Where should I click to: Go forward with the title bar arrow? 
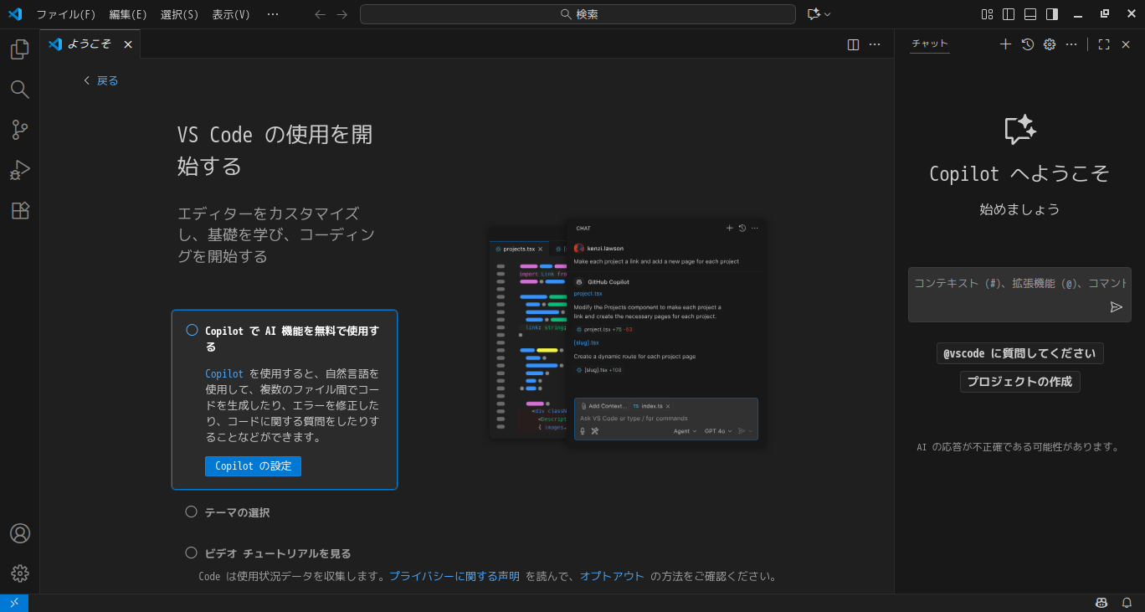click(x=341, y=14)
